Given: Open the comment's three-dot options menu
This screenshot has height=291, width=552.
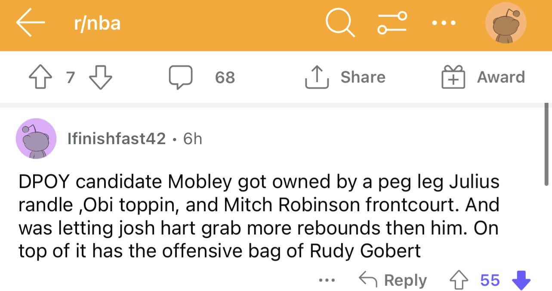Looking at the screenshot, I should click(x=327, y=280).
